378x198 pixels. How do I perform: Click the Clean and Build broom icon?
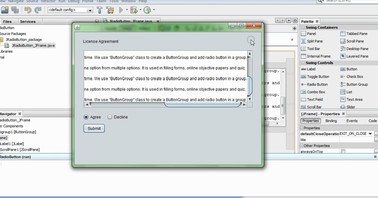point(109,10)
